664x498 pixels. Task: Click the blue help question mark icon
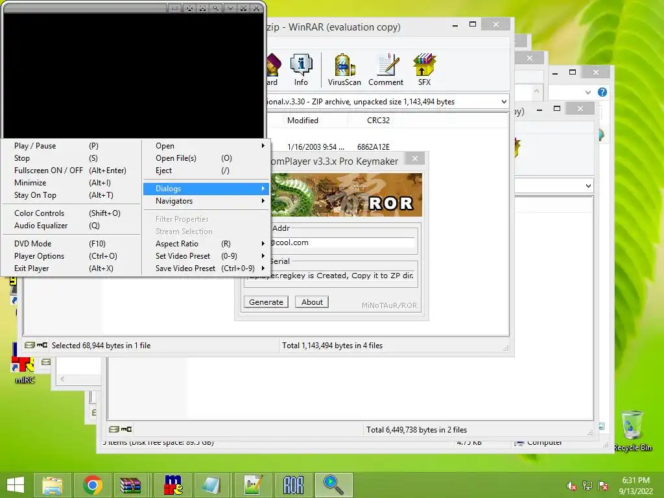click(602, 92)
